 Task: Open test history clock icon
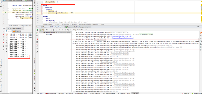pos(68,30)
